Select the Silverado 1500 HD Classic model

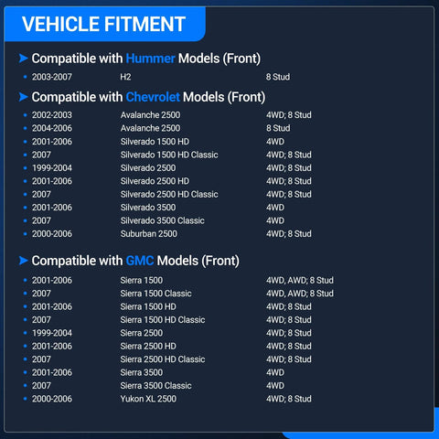[169, 155]
